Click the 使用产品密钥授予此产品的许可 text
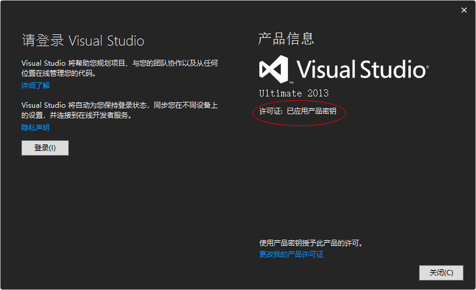 310,243
